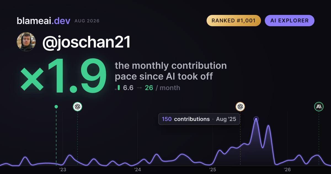Screen dimensions: 331x174
Task: Click the Anthropic logo marker near '26
Action: tap(319, 106)
